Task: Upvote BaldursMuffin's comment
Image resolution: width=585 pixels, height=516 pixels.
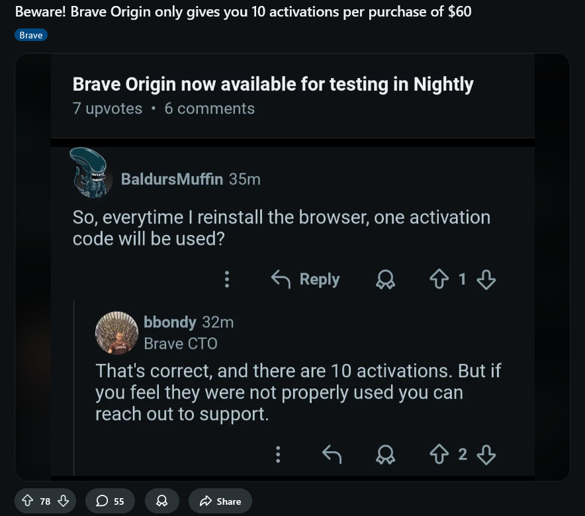Action: pyautogui.click(x=439, y=280)
